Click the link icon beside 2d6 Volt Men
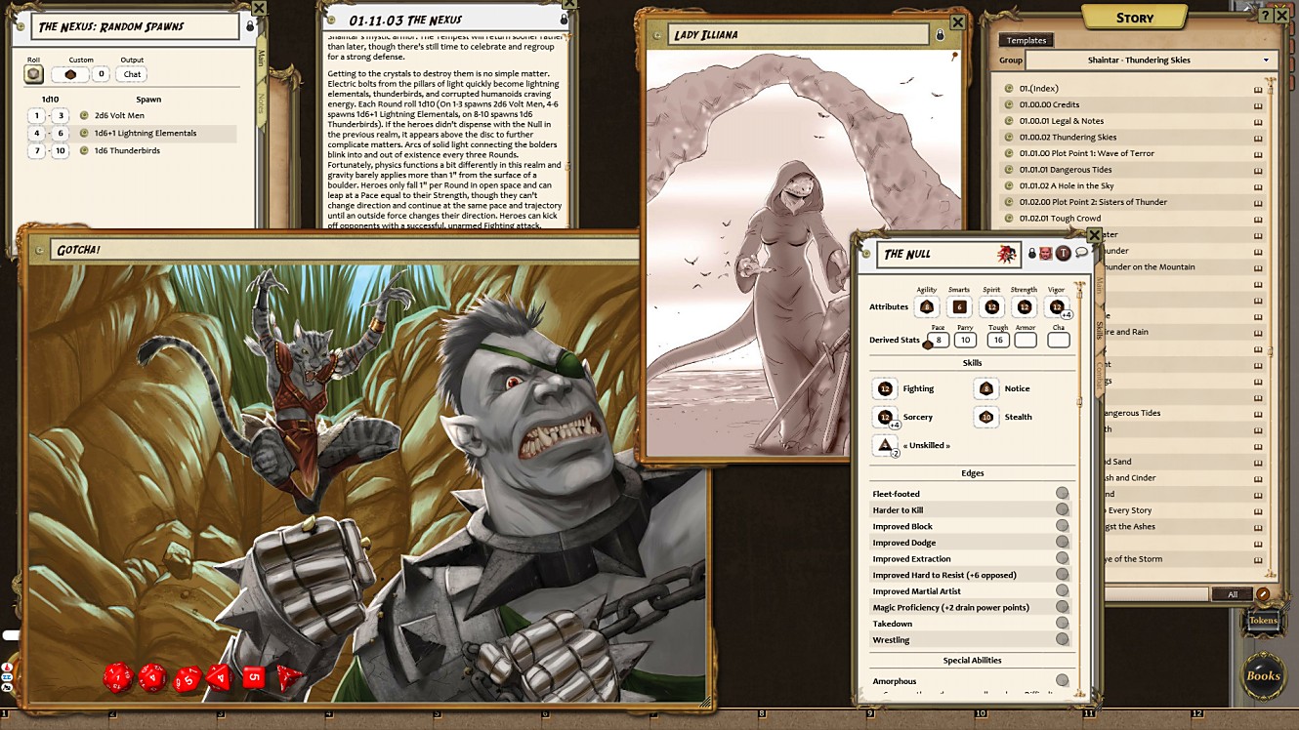This screenshot has height=730, width=1299. 85,116
